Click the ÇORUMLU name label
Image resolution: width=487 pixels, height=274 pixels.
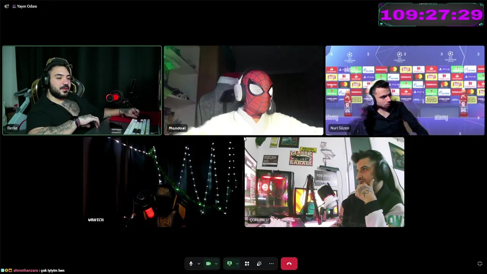point(259,220)
